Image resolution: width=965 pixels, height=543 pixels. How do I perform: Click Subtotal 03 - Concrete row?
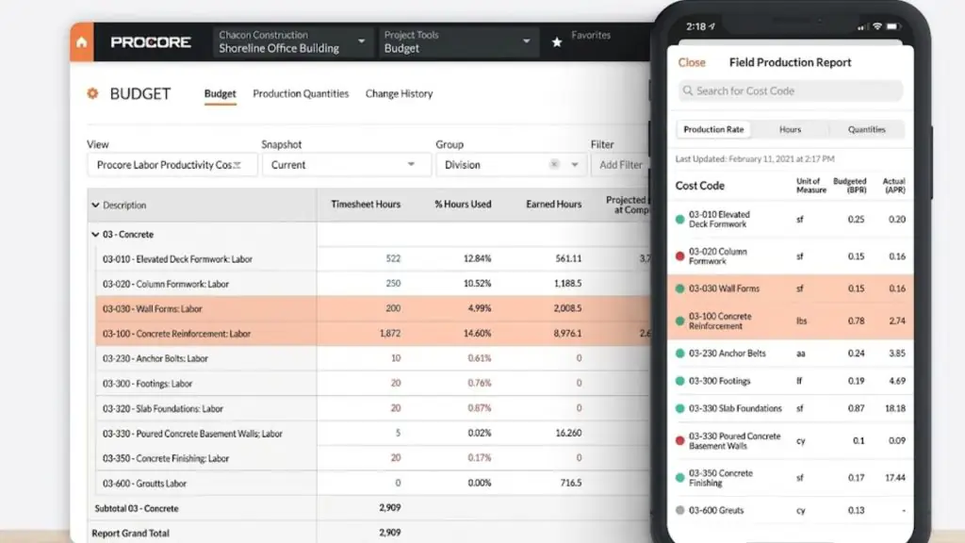click(369, 508)
